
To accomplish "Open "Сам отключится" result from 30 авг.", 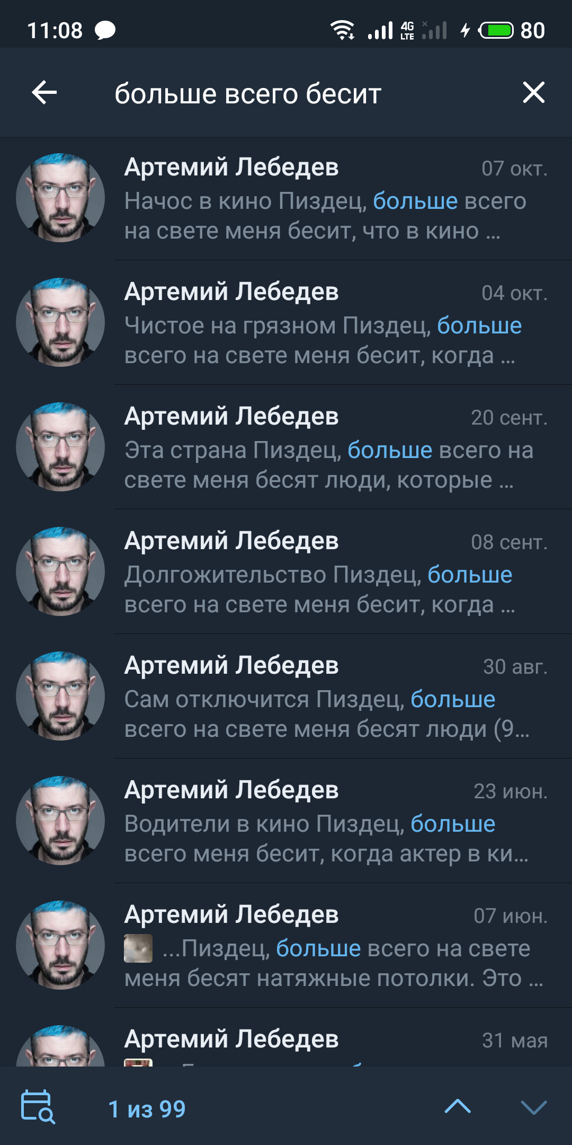I will pyautogui.click(x=286, y=697).
